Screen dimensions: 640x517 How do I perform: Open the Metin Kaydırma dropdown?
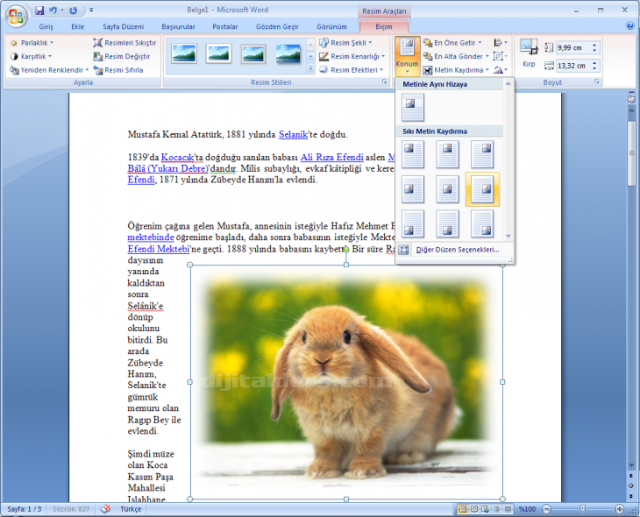point(456,70)
